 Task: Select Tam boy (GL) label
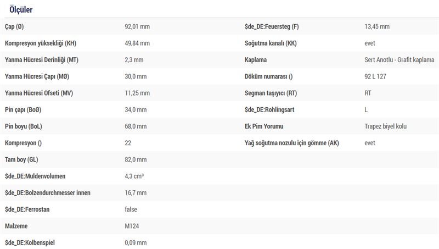coord(21,159)
